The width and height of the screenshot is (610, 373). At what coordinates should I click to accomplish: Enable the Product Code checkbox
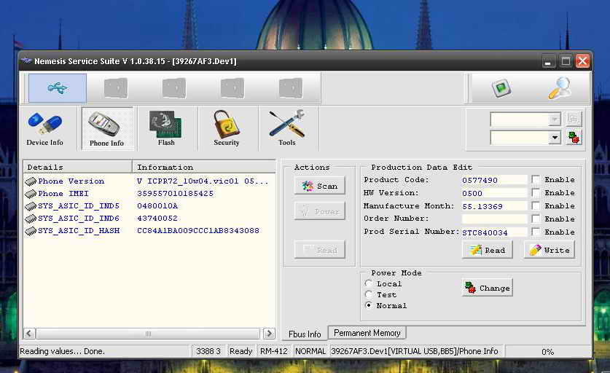point(536,180)
